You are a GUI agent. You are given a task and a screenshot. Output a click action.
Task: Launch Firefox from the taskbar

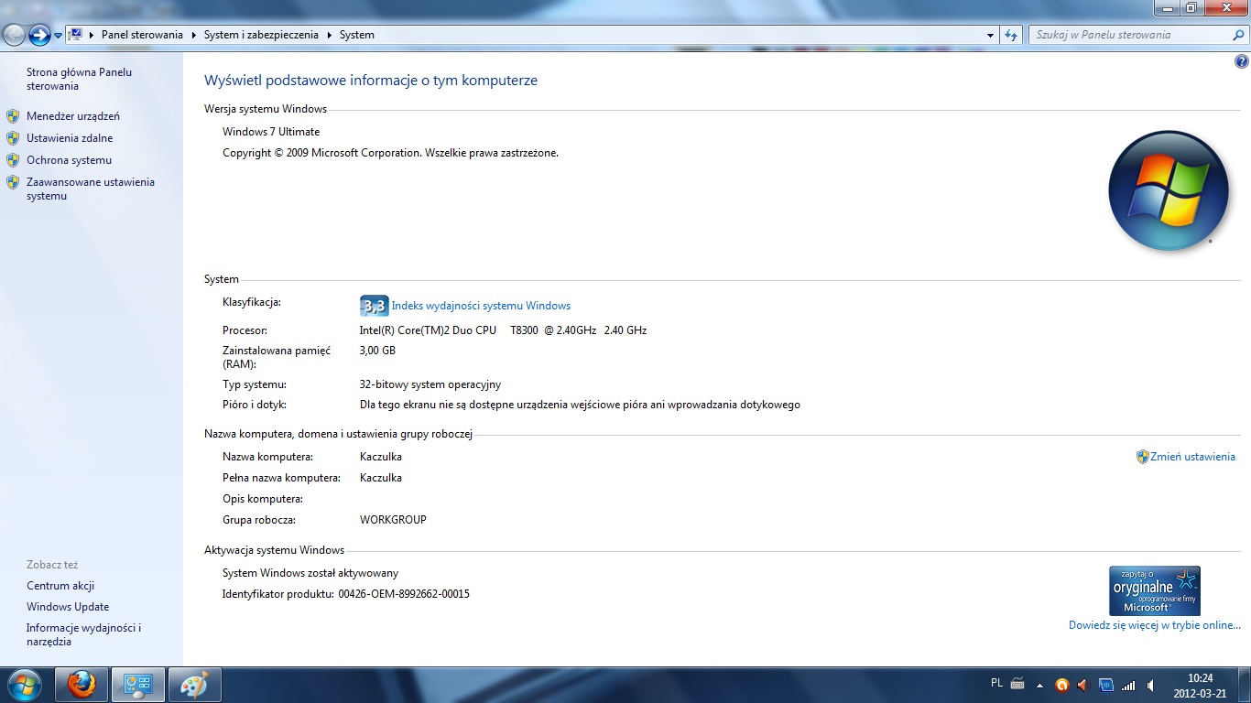[82, 685]
